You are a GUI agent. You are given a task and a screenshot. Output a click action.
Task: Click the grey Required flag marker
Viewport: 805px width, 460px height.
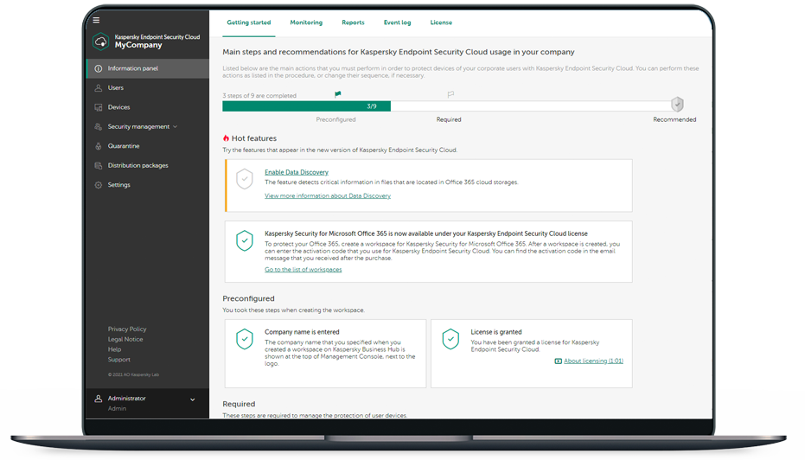tap(450, 94)
